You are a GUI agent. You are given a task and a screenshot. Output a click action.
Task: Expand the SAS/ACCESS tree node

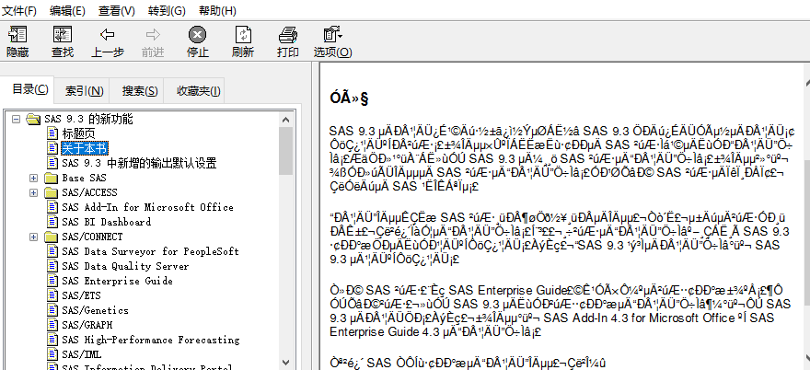click(33, 192)
